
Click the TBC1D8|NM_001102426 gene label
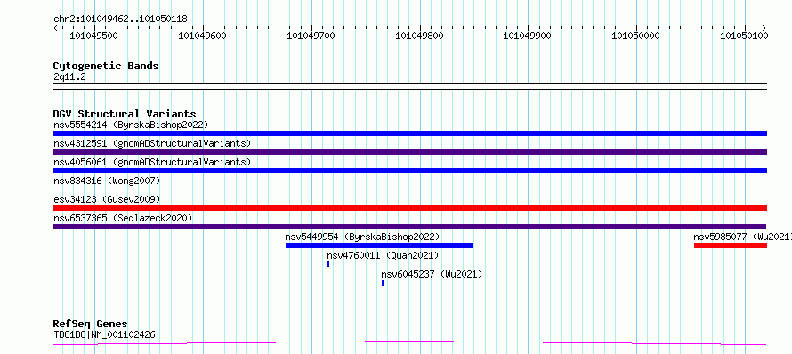click(x=104, y=334)
